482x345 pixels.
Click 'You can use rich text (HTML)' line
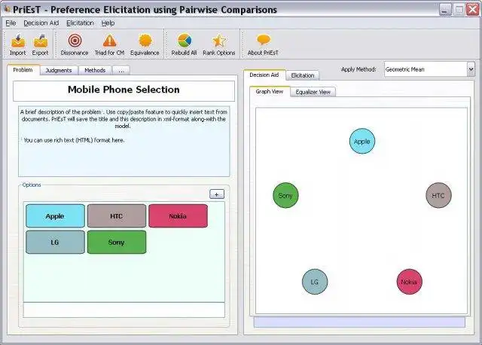click(x=74, y=140)
